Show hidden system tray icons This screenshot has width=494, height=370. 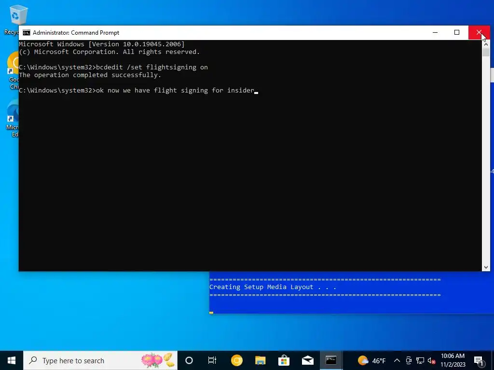pyautogui.click(x=397, y=360)
